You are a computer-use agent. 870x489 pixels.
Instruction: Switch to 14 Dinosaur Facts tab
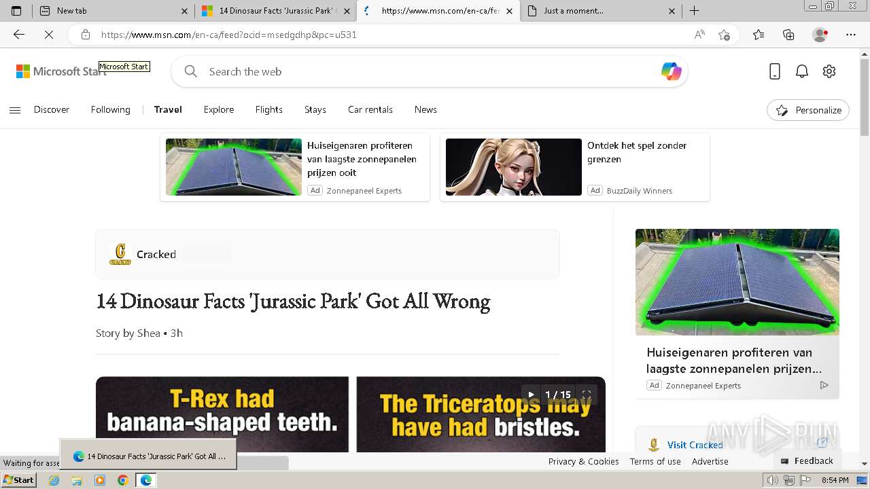(275, 11)
